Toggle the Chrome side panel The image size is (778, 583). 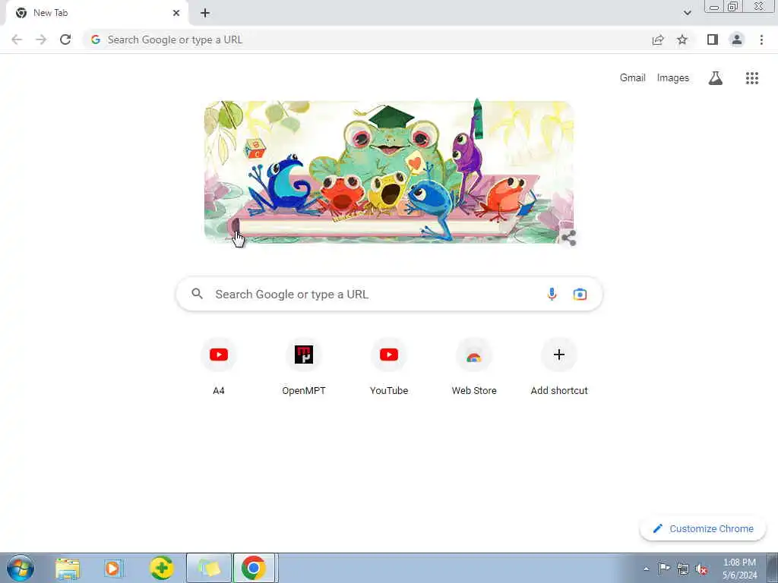(x=713, y=39)
